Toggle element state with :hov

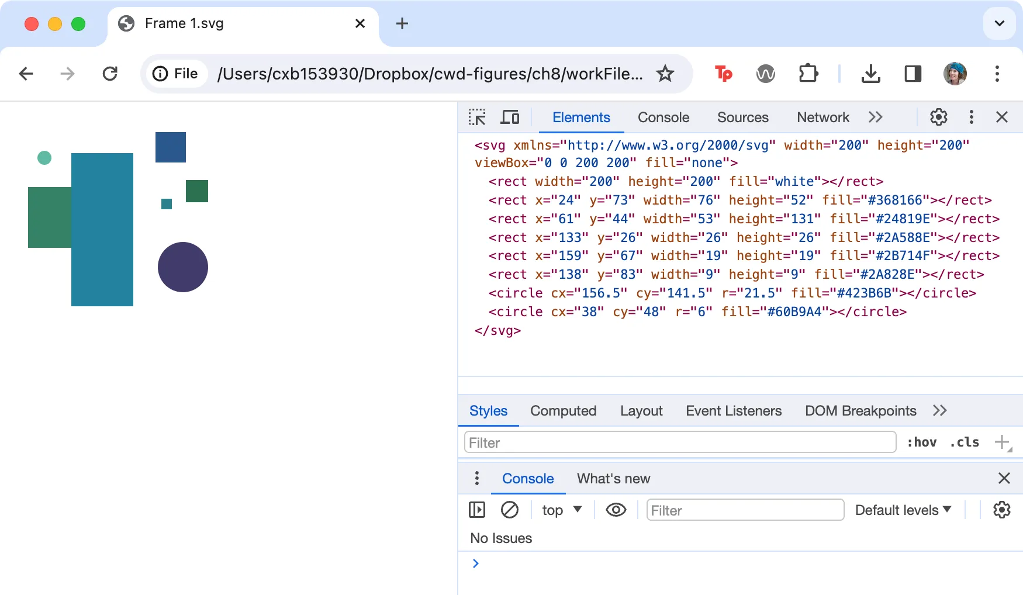point(921,442)
